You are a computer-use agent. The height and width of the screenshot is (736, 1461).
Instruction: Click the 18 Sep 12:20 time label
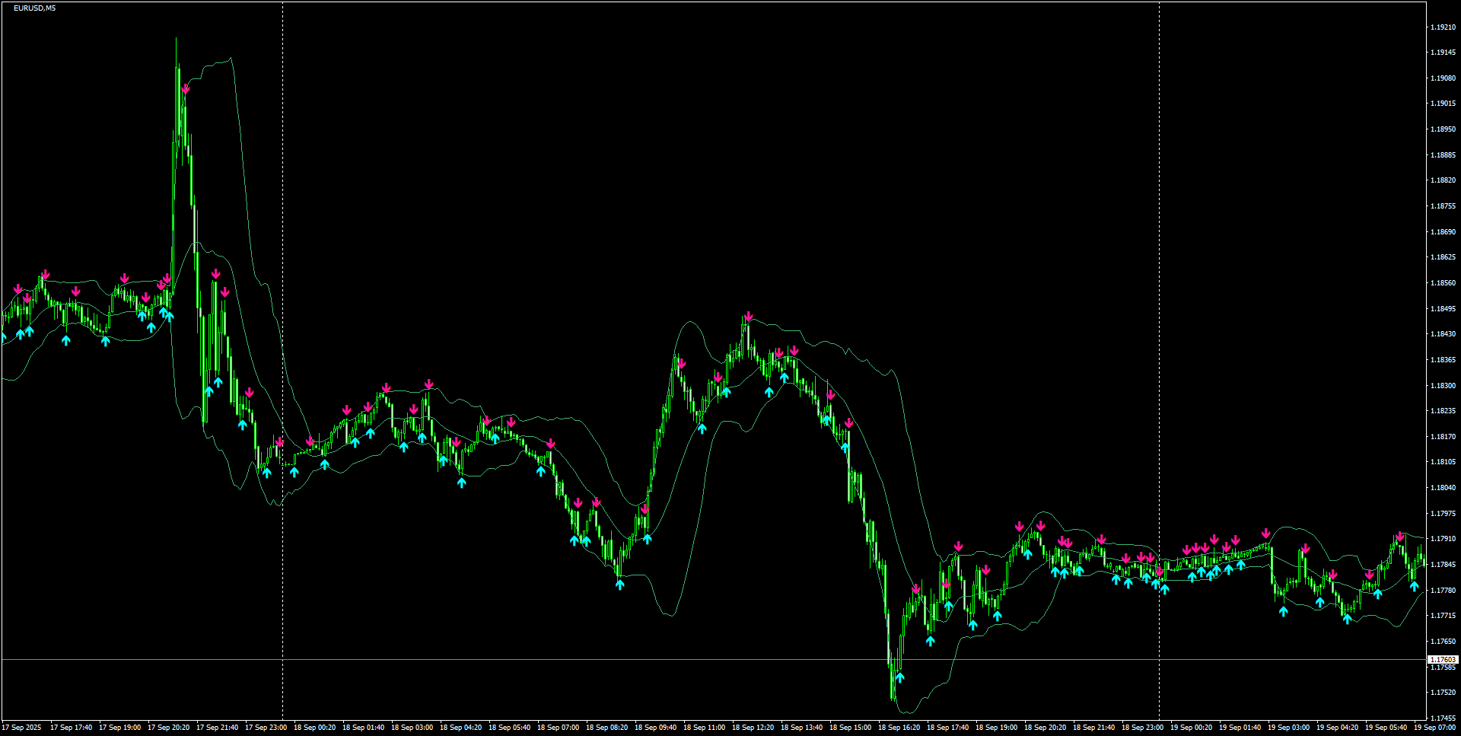click(753, 728)
